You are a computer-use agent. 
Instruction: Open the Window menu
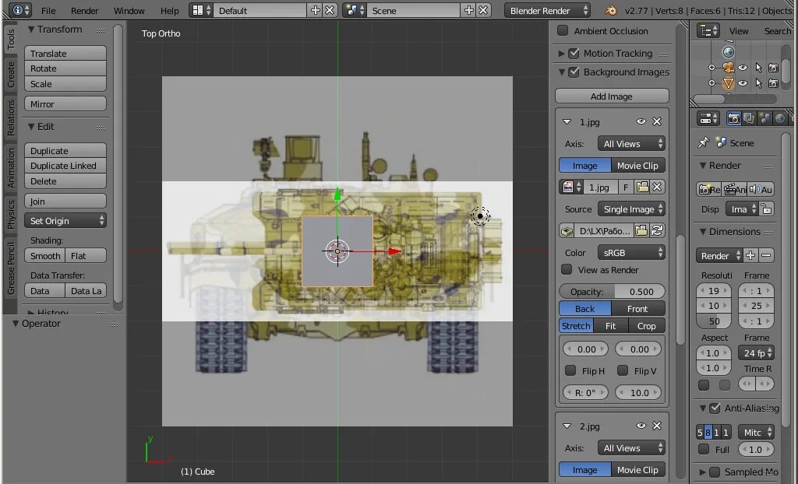129,11
